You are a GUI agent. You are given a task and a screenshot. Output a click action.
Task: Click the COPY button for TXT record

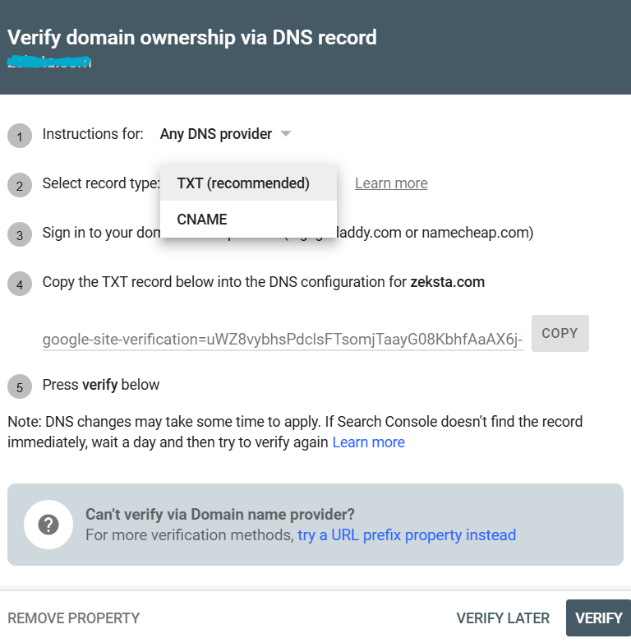(x=560, y=333)
